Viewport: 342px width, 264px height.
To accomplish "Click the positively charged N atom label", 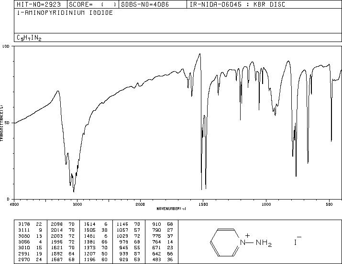I will click(x=243, y=243).
